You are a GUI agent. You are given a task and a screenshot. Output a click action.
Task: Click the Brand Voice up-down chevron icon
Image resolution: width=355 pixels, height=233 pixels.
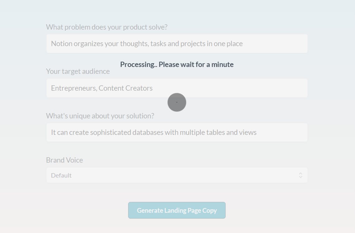[300, 175]
